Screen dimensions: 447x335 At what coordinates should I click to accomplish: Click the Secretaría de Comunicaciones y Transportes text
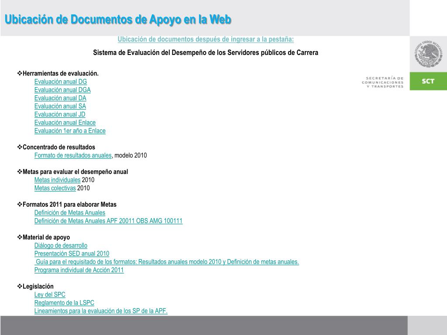tap(382, 82)
